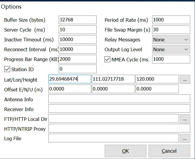The width and height of the screenshot is (195, 159).
Task: Click the height field showing 120.000
Action: click(157, 79)
